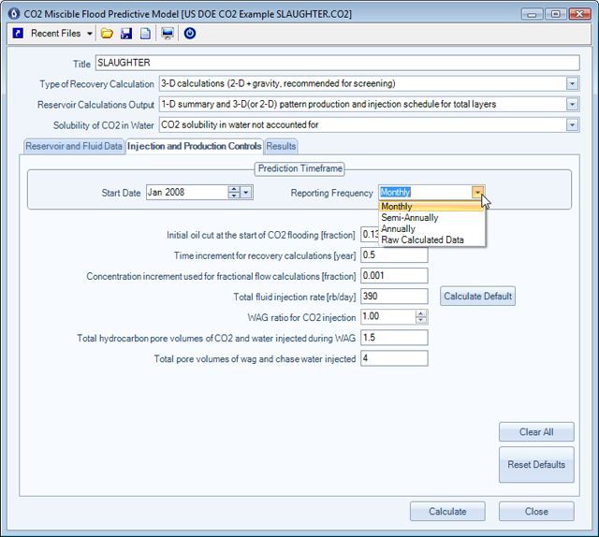599x537 pixels.
Task: Click the blue power icon in the toolbar
Action: pyautogui.click(x=190, y=34)
